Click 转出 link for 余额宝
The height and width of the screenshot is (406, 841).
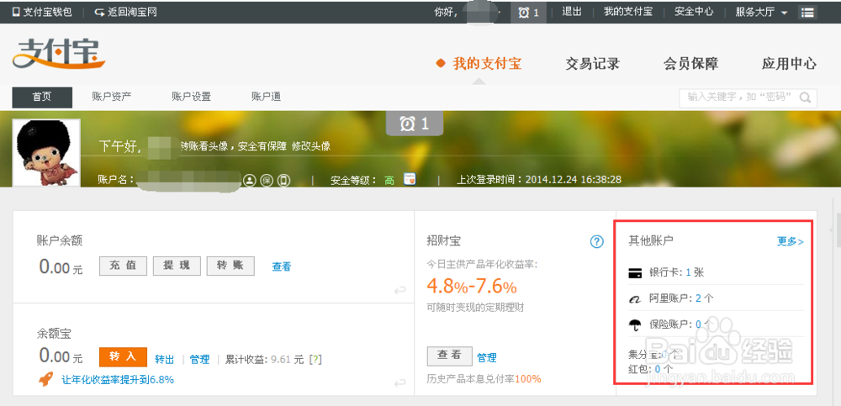165,359
